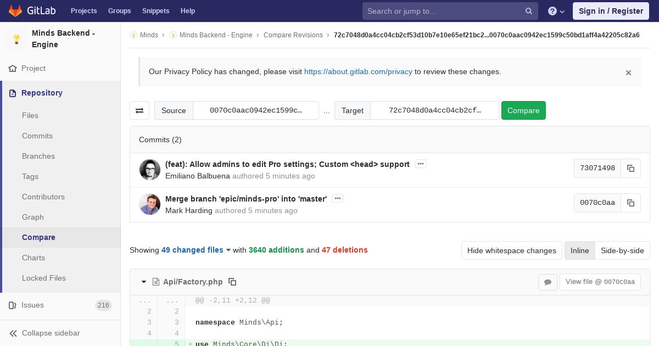Open Snippets in top navigation
Viewport: 659px width, 346px height.
pos(156,11)
